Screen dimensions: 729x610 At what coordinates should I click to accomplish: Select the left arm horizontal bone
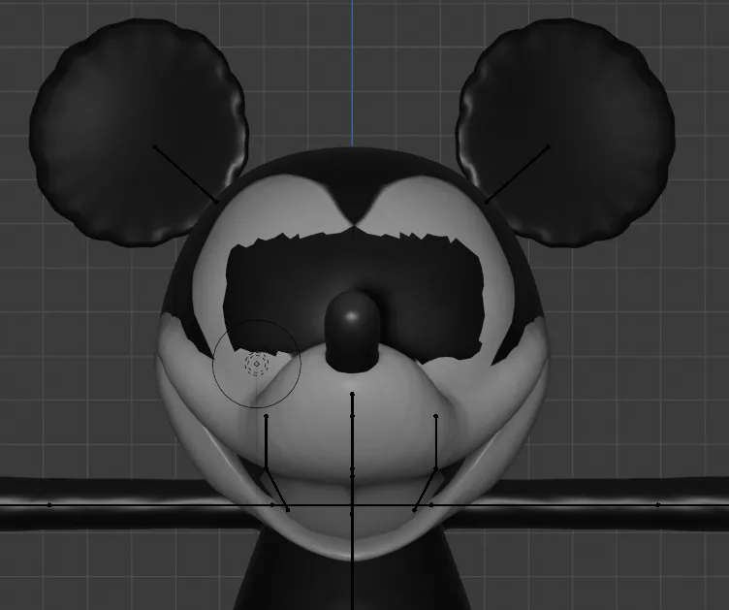[x=160, y=505]
